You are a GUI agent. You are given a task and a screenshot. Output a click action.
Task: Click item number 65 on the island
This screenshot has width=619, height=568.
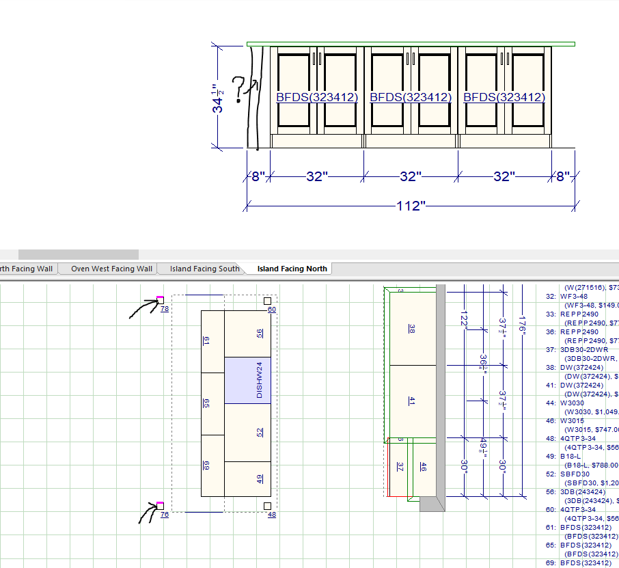tap(206, 403)
